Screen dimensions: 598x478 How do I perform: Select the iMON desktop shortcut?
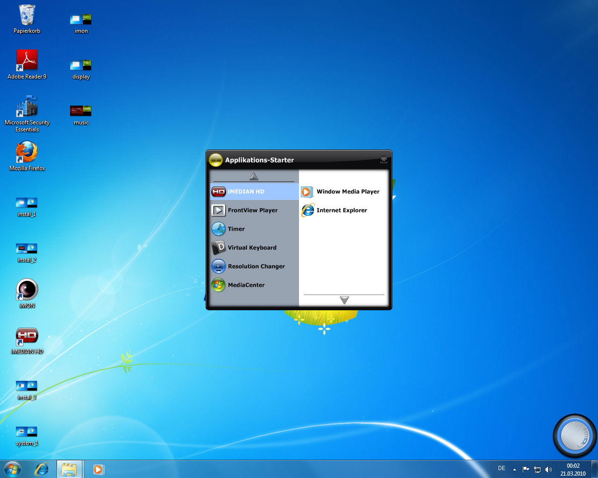[x=27, y=293]
